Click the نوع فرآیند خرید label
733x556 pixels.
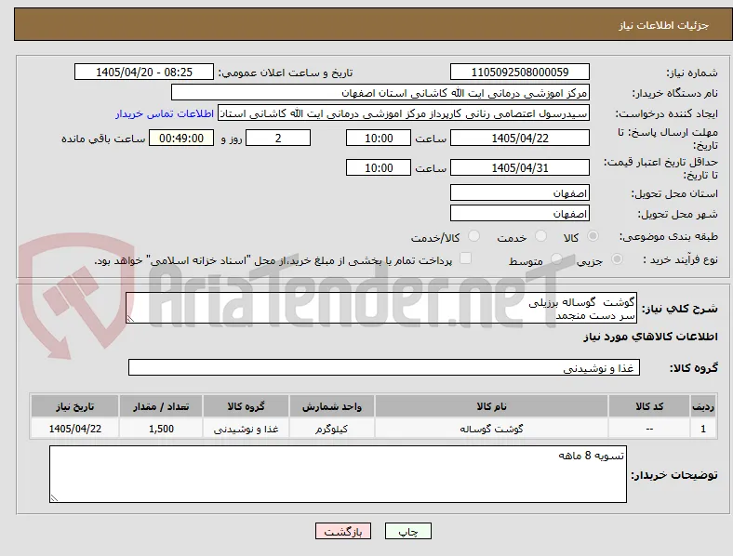pos(680,259)
